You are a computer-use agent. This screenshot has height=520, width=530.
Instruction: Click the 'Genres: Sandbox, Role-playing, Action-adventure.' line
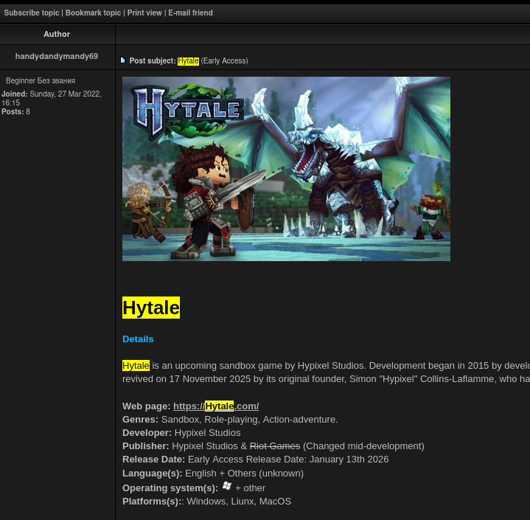[x=230, y=420]
